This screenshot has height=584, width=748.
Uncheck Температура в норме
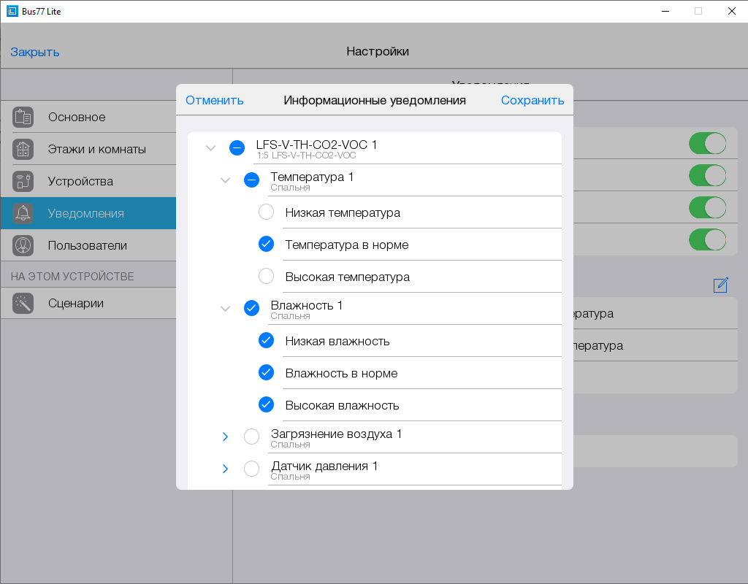click(x=267, y=245)
